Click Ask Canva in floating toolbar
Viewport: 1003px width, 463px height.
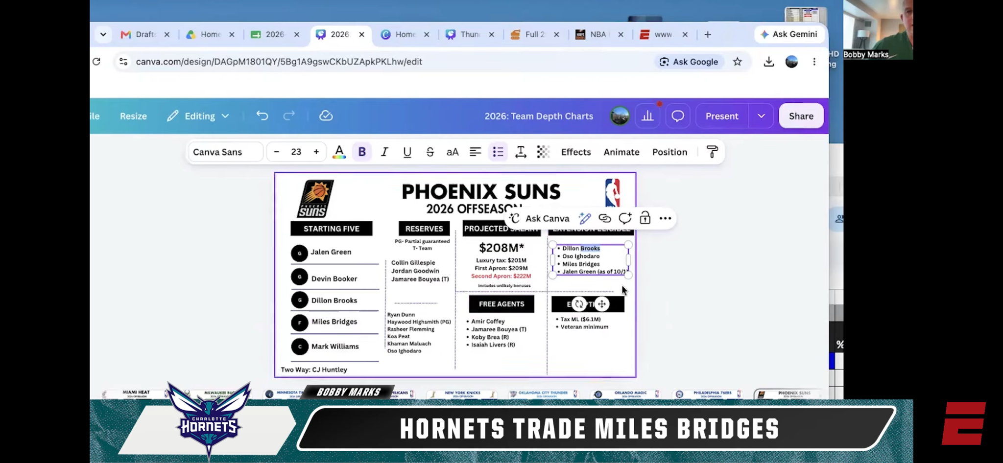[540, 218]
